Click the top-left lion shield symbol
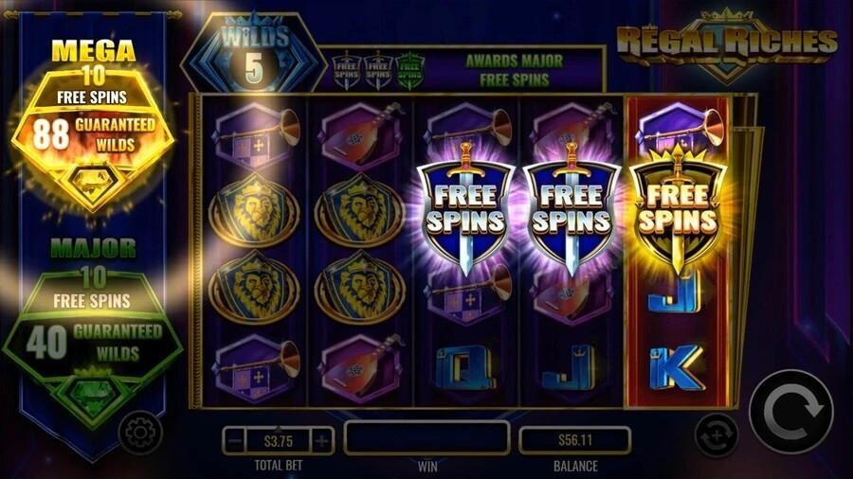The width and height of the screenshot is (853, 479). (254, 210)
